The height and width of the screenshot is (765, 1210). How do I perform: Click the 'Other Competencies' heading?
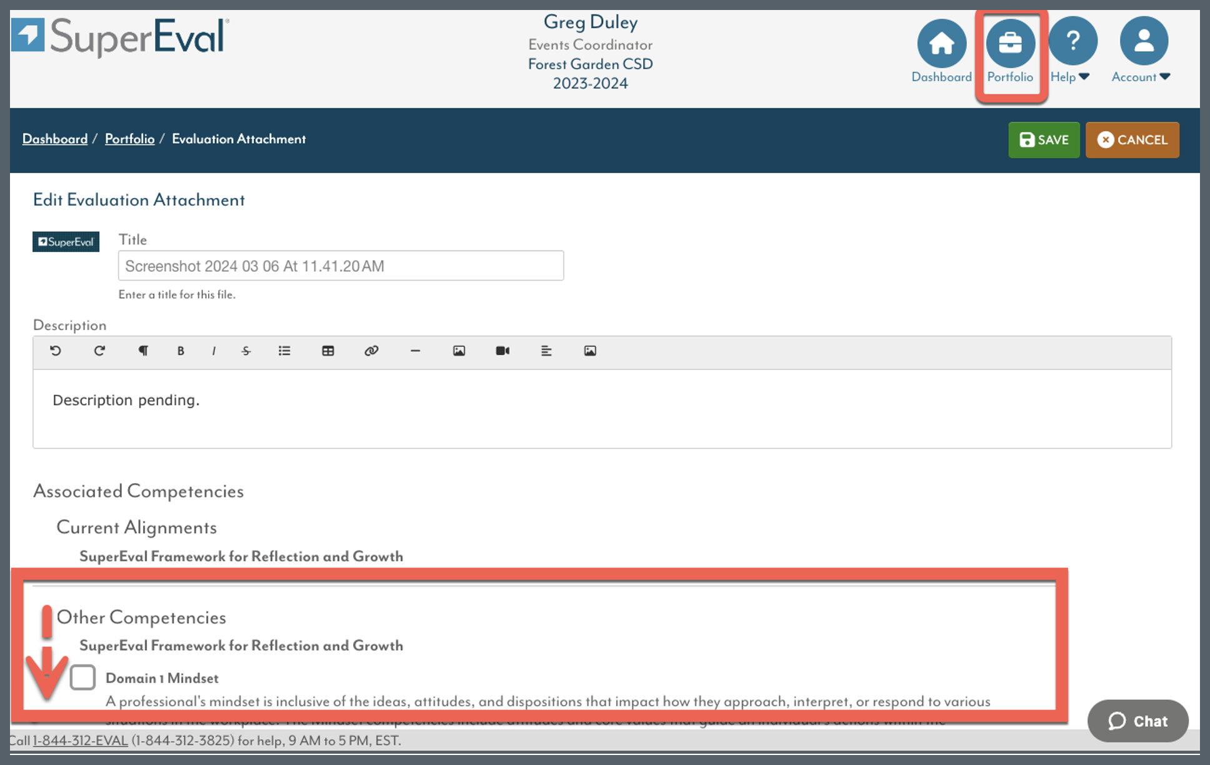pos(141,617)
